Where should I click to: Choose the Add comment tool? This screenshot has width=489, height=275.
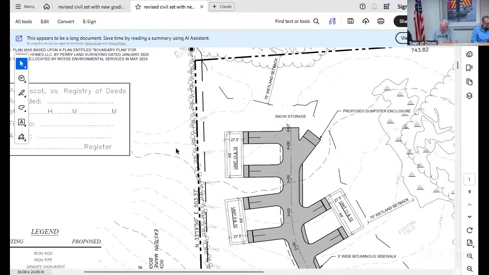[21, 78]
